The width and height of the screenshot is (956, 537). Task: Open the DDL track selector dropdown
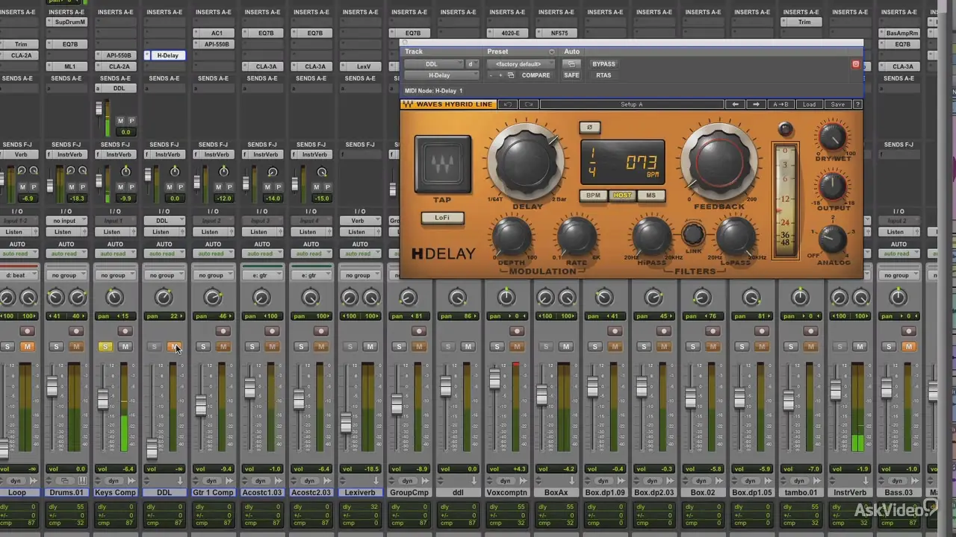[x=432, y=64]
